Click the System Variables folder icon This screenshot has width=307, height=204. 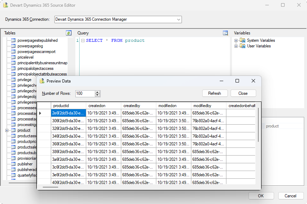[243, 40]
